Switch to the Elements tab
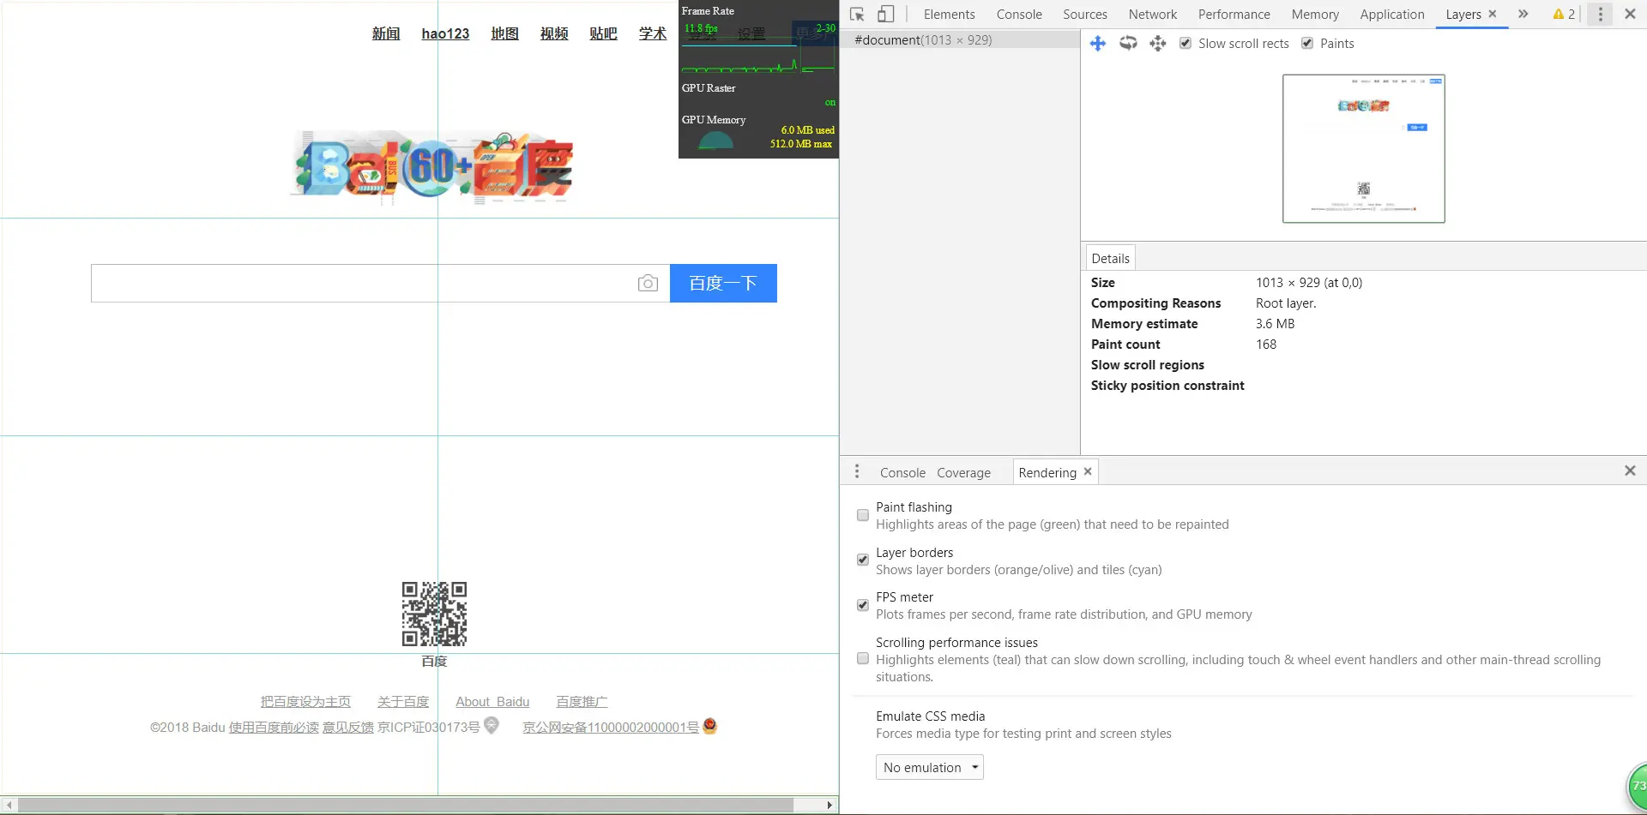The height and width of the screenshot is (815, 1647). tap(949, 15)
